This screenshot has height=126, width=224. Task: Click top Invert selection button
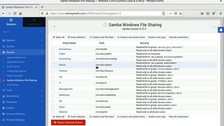[77, 37]
